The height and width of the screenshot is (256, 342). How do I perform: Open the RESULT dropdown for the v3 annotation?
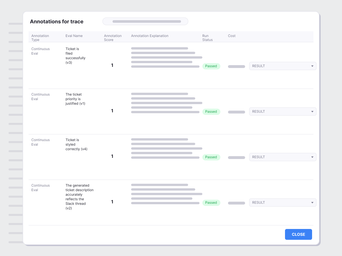(282, 66)
